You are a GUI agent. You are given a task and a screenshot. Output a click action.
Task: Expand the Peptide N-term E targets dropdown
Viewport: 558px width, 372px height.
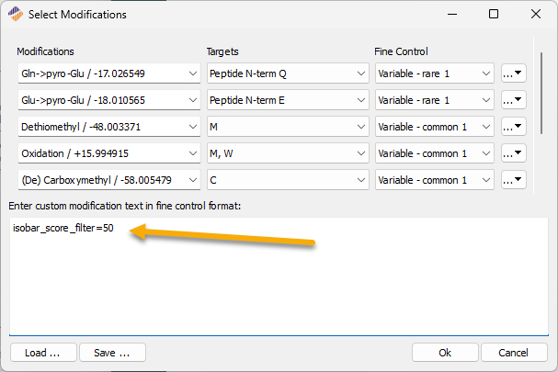[x=288, y=100]
